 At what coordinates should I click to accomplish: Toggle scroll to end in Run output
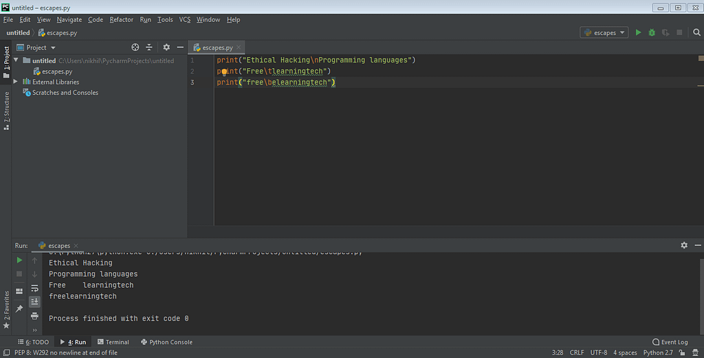34,302
